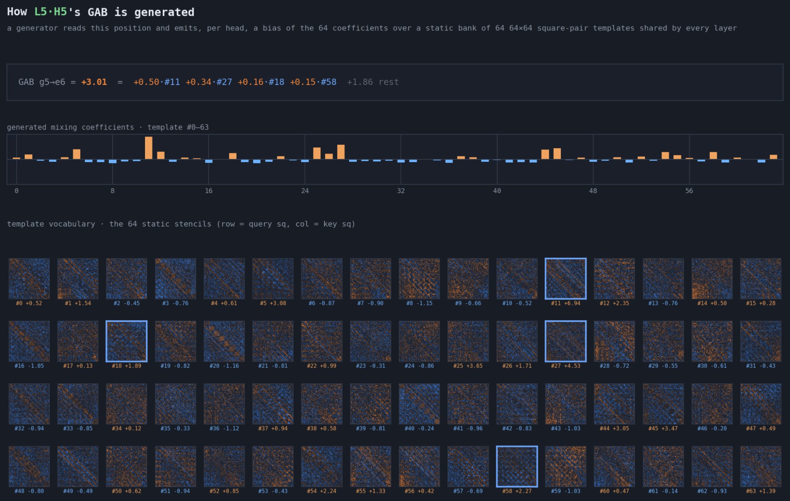790x501 pixels.
Task: Click the "#41 -0.96" stencil caption
Action: coord(468,428)
